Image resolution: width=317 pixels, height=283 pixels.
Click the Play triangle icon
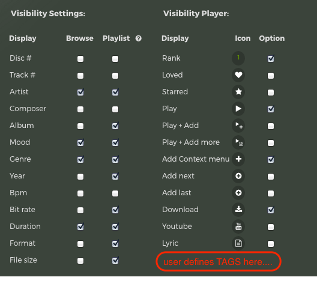tap(238, 109)
